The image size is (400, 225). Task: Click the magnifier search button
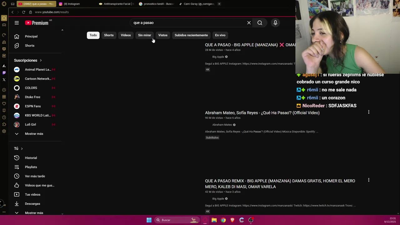(x=260, y=23)
